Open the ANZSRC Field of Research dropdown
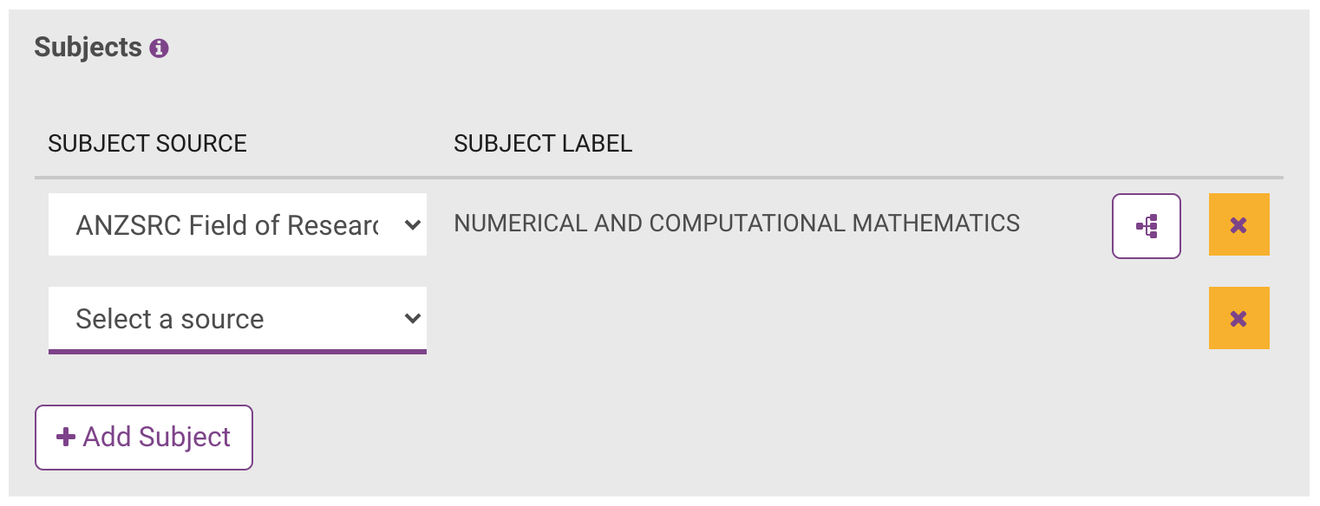 [237, 225]
